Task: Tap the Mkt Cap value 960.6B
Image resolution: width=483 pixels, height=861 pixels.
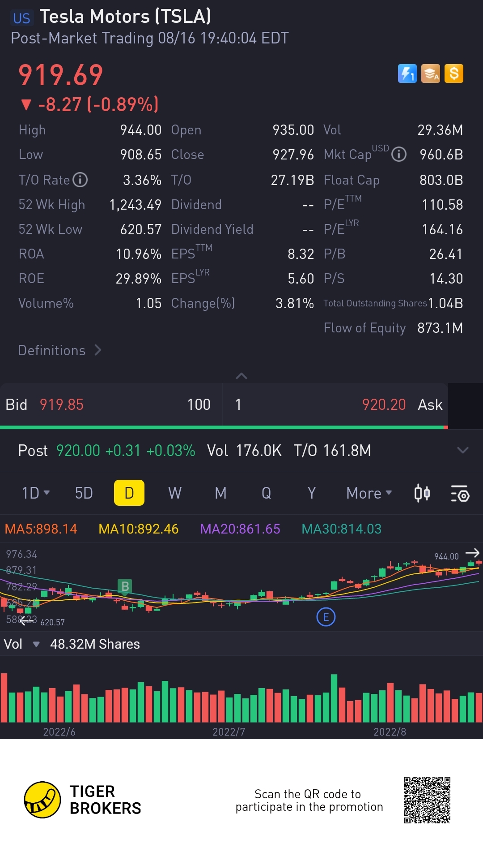Action: 441,155
